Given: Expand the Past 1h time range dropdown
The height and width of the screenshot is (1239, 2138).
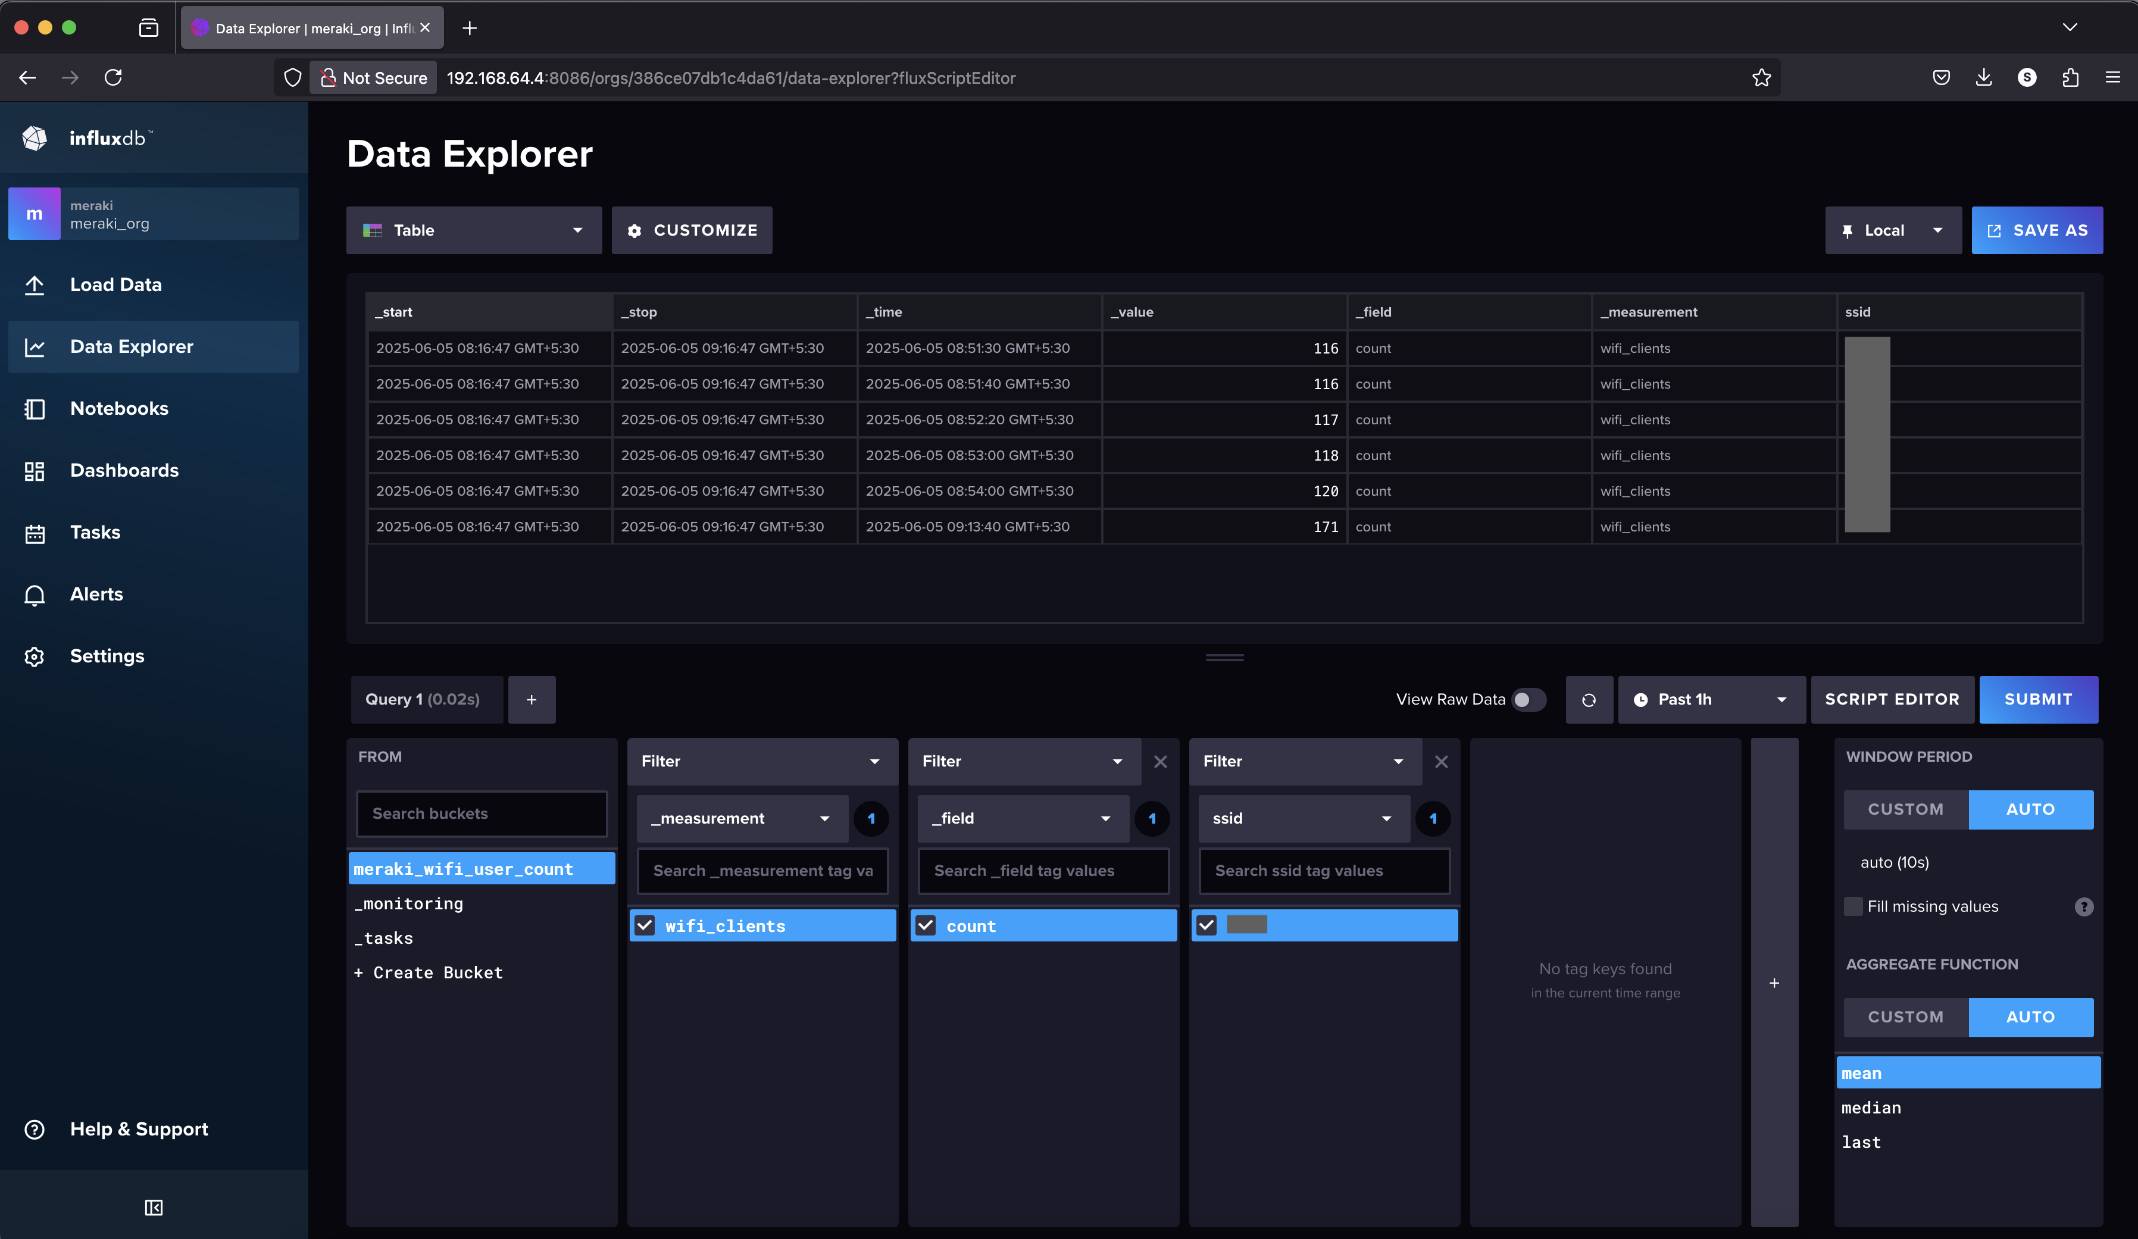Looking at the screenshot, I should coord(1711,700).
